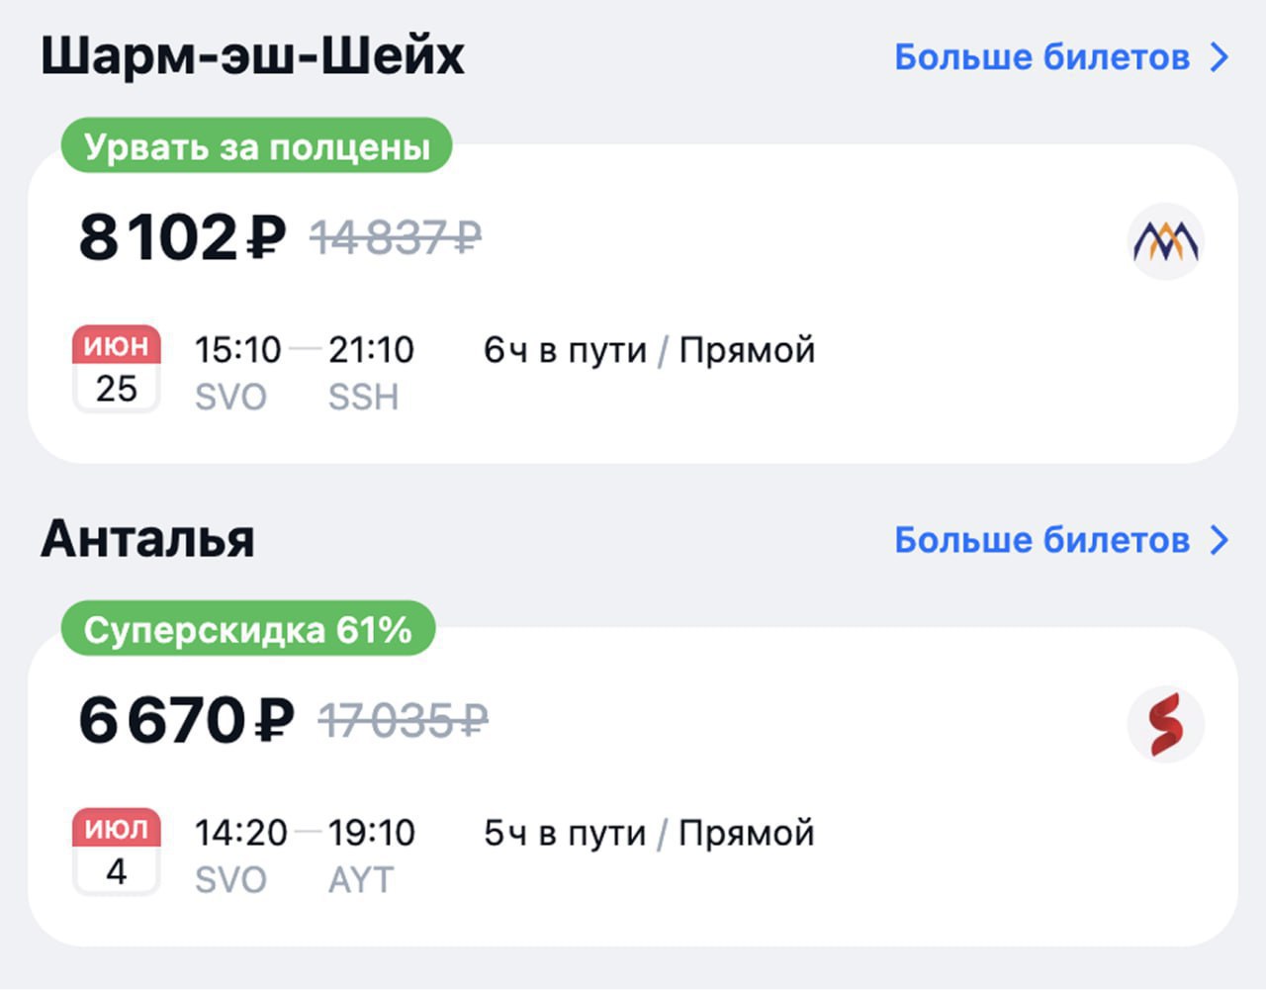Select the July 4 calendar icon

[117, 851]
